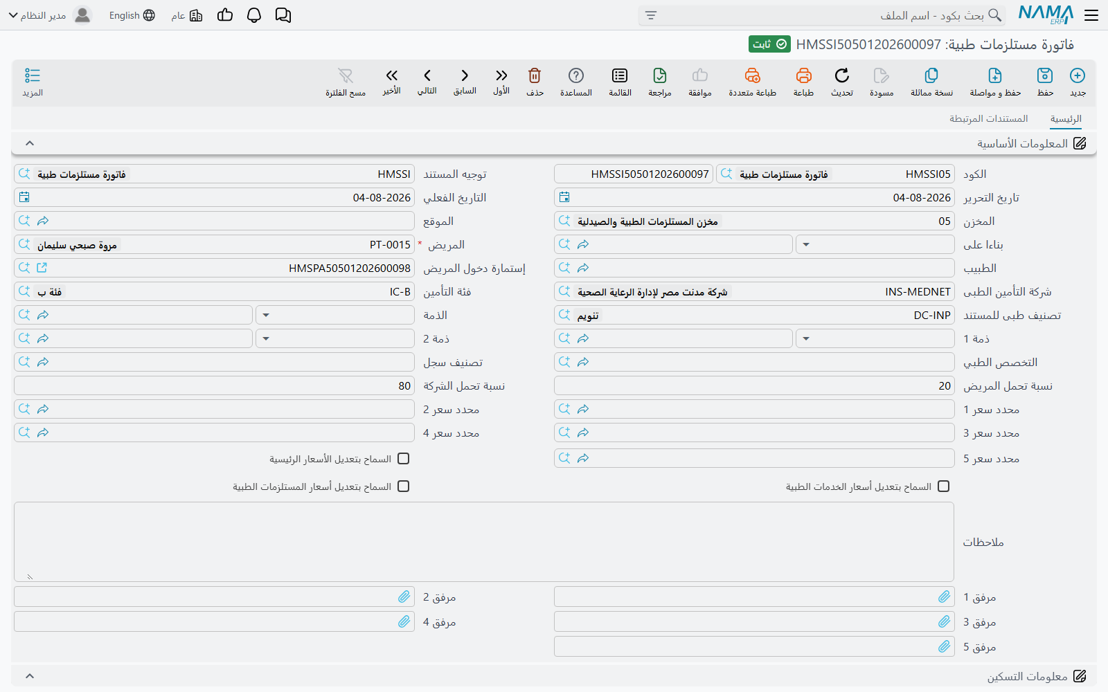Open the notifications bell icon
The width and height of the screenshot is (1108, 692).
coord(254,15)
